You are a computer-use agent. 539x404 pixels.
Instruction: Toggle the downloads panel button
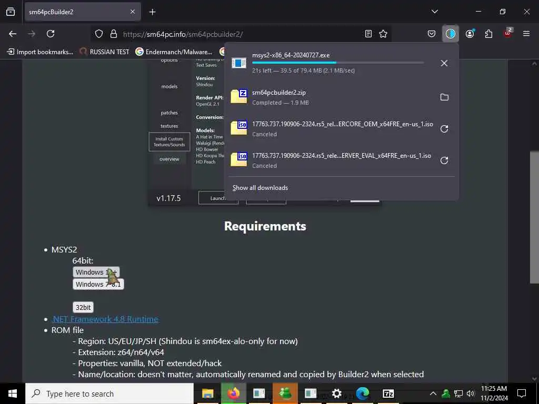(451, 34)
